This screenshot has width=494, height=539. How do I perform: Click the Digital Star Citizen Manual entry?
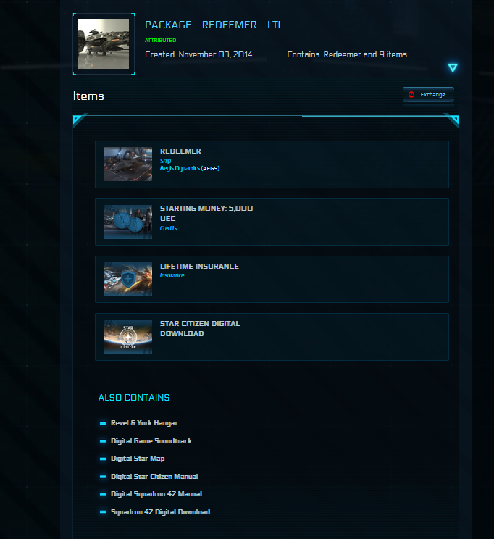click(154, 477)
